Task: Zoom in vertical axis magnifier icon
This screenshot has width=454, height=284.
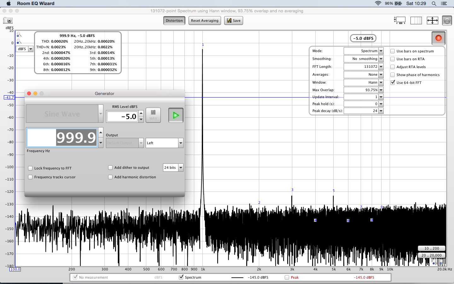Action: coord(19,34)
